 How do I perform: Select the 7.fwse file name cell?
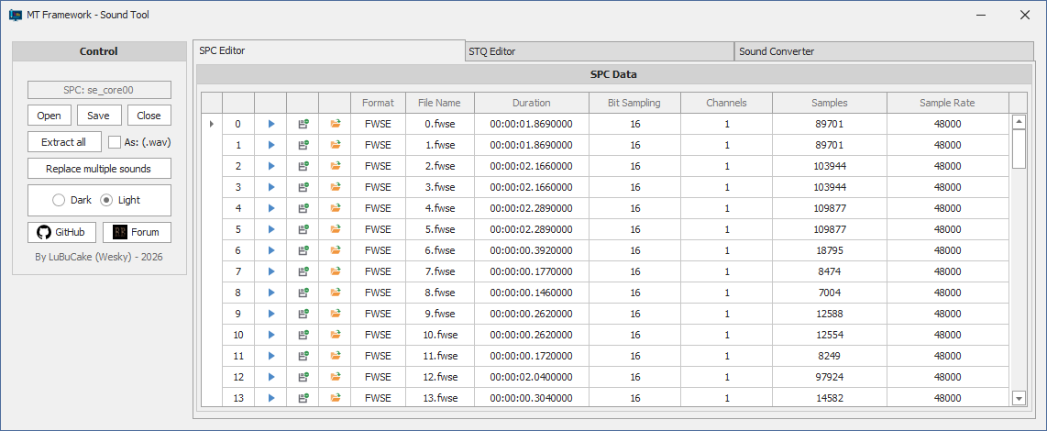(440, 271)
